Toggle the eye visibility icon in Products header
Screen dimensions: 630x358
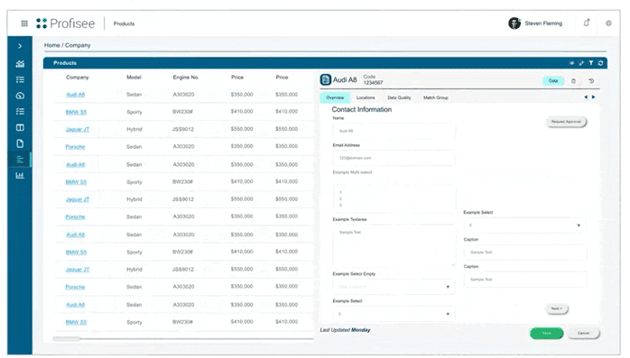tap(571, 63)
